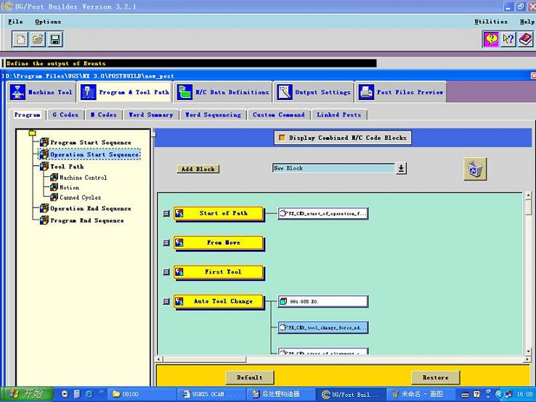The image size is (536, 402).
Task: Click the icon inside Start of Path event
Action: coord(179,213)
